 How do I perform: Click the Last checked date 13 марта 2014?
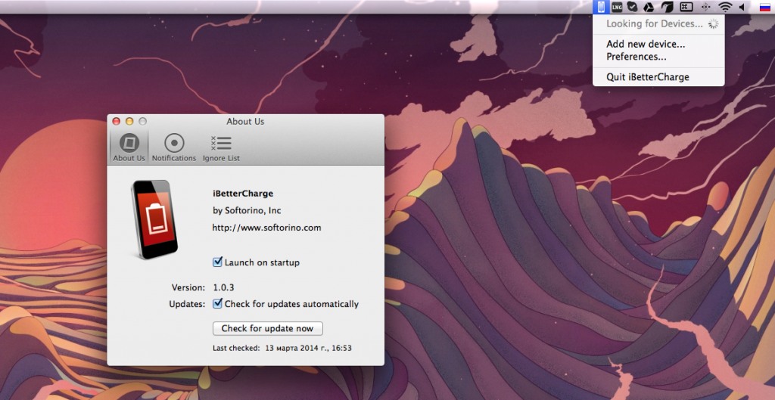click(x=309, y=348)
